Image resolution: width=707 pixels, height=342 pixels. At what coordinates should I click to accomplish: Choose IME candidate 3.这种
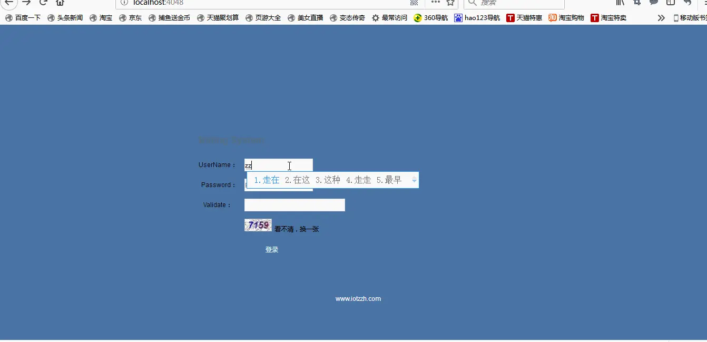[x=328, y=180]
